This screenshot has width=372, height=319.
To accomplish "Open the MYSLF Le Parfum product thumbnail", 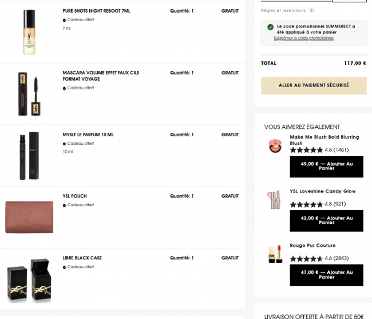I will 29,156.
